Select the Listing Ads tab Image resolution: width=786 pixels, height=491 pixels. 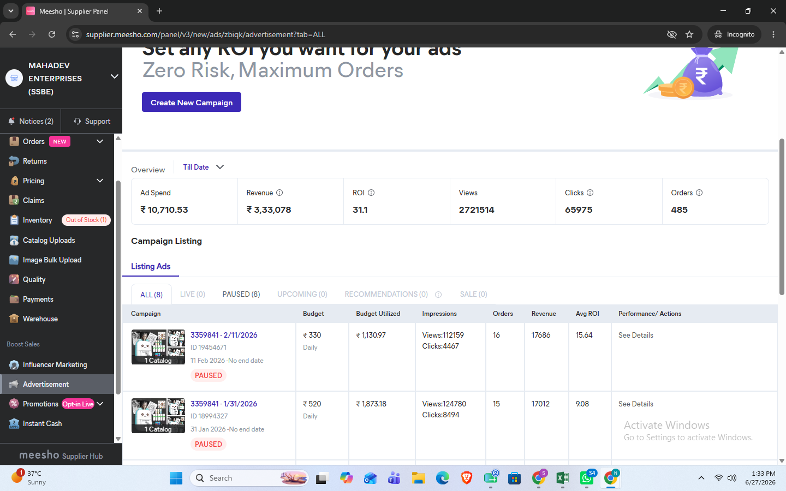point(151,266)
